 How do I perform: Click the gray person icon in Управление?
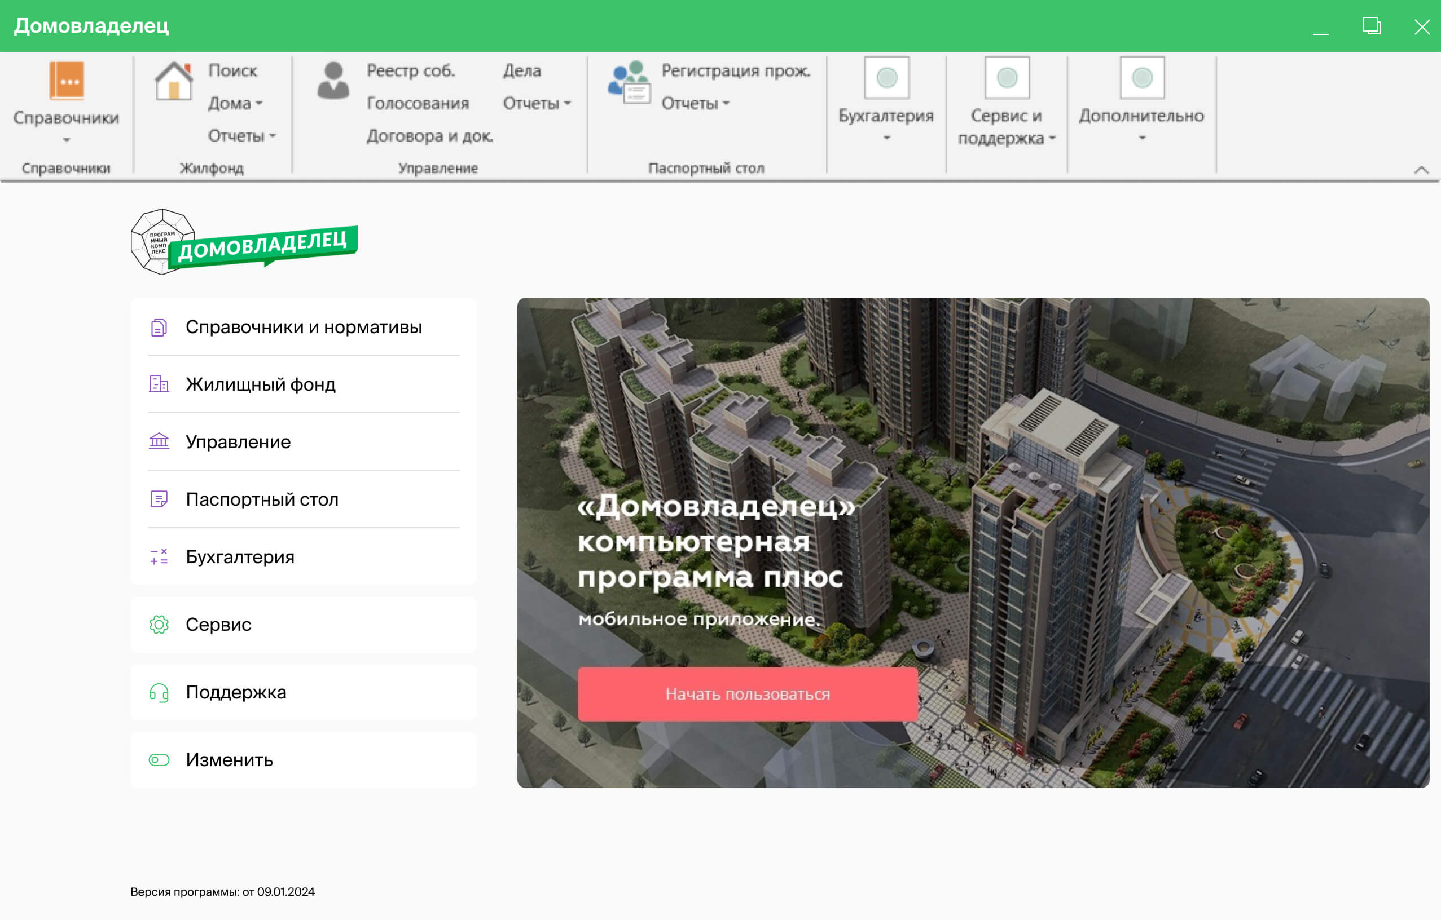[333, 81]
